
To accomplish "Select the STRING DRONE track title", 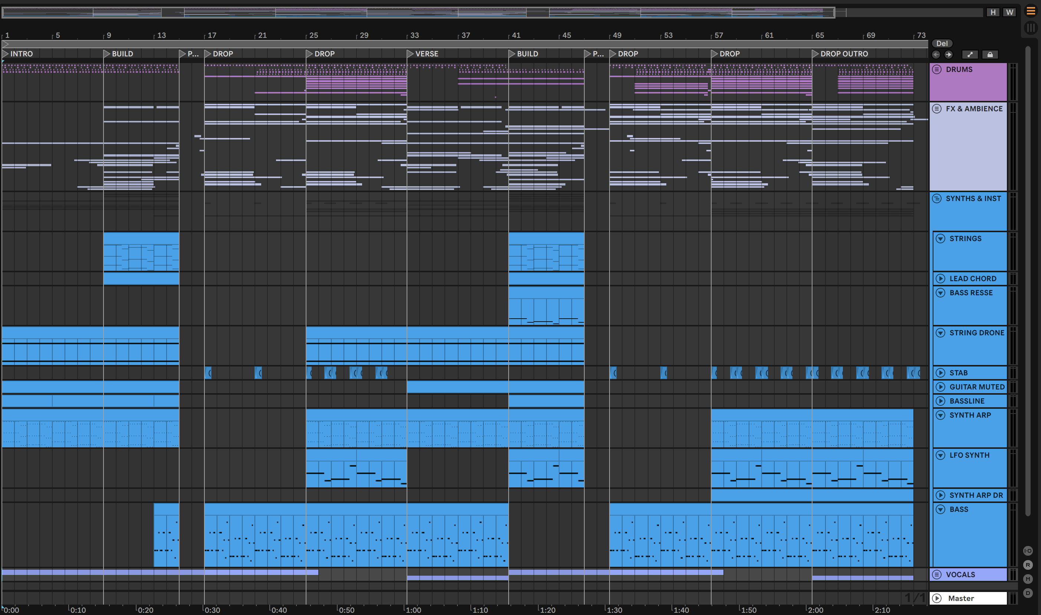I will [977, 332].
